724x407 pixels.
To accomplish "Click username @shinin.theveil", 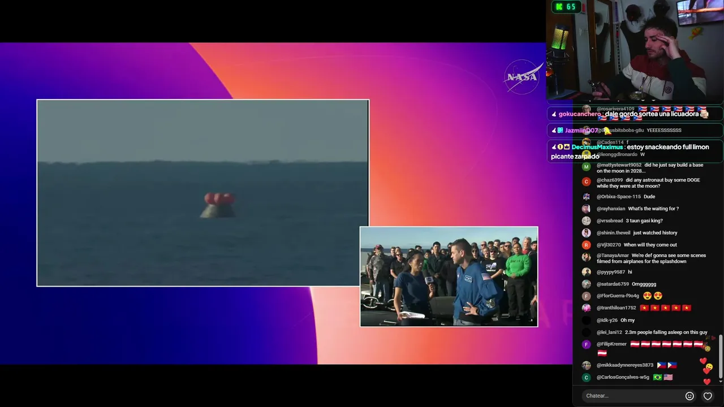I will [613, 233].
